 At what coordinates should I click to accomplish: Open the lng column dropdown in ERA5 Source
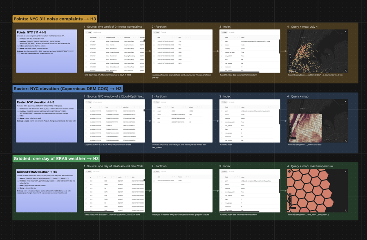[x=114, y=177]
